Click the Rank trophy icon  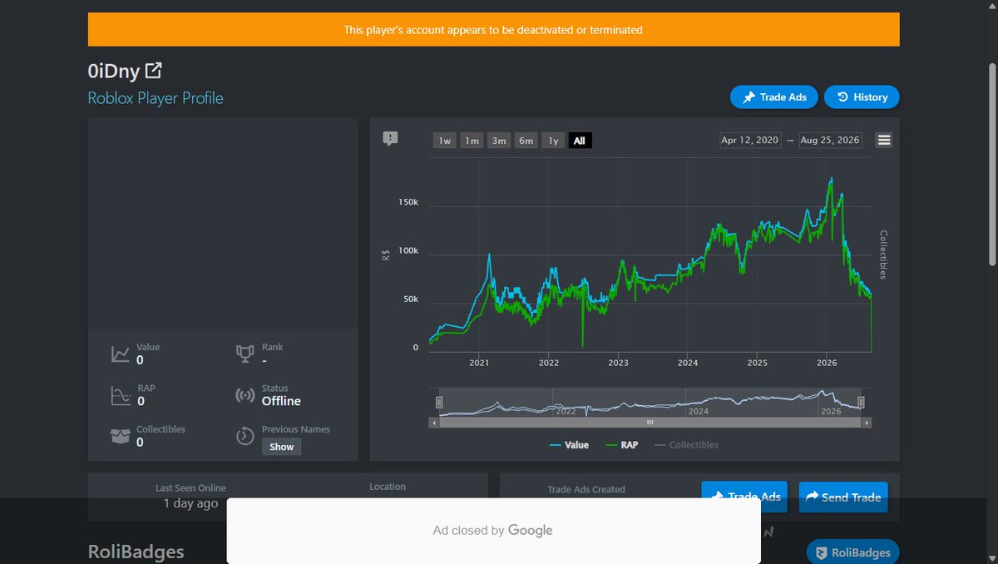(245, 354)
